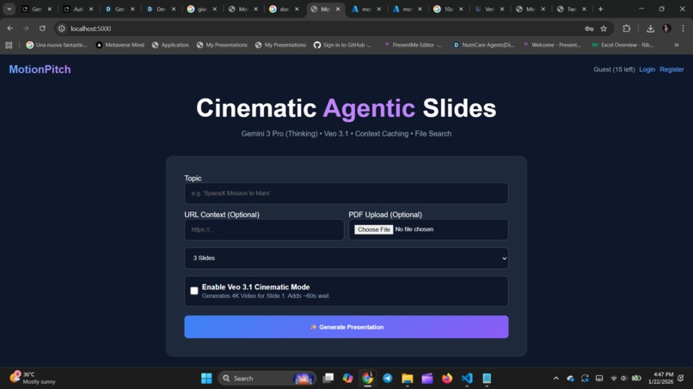693x389 pixels.
Task: Reload the localhost page
Action: (x=42, y=28)
